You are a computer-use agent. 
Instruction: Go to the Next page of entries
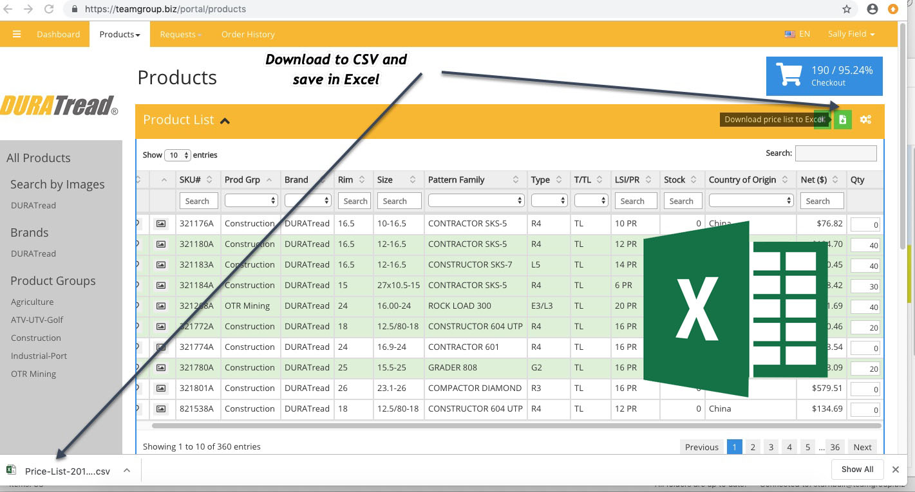[862, 446]
